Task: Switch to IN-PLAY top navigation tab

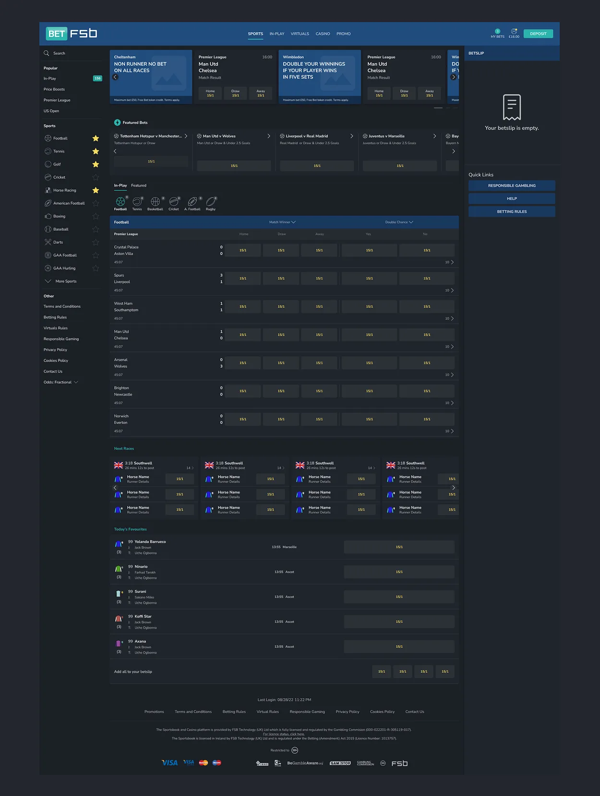Action: click(277, 34)
